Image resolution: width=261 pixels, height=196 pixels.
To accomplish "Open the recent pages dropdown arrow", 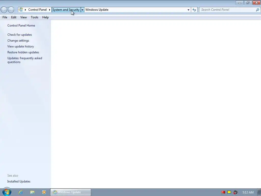I will [16, 10].
